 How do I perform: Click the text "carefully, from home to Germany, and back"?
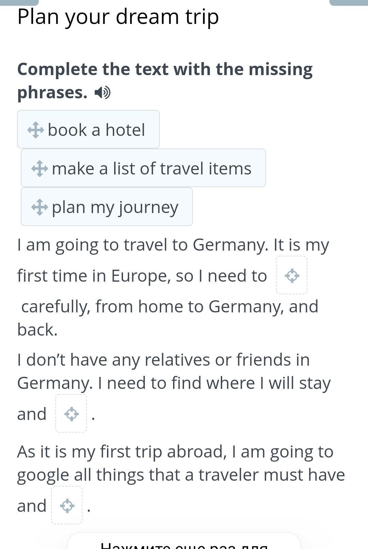169,307
